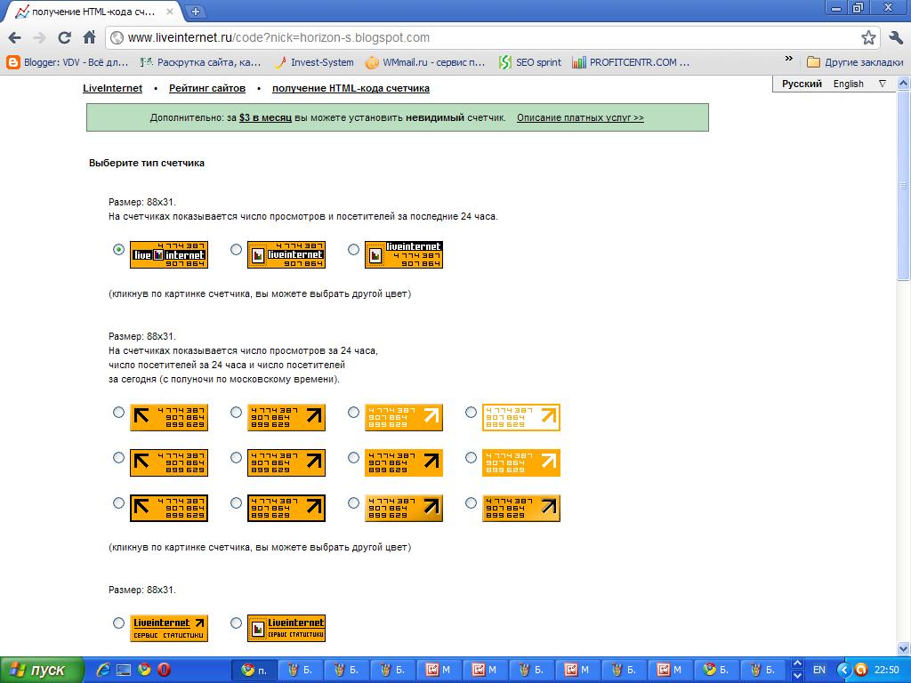Open the LiveInternet breadcrumb link
Image resolution: width=911 pixels, height=683 pixels.
[112, 88]
